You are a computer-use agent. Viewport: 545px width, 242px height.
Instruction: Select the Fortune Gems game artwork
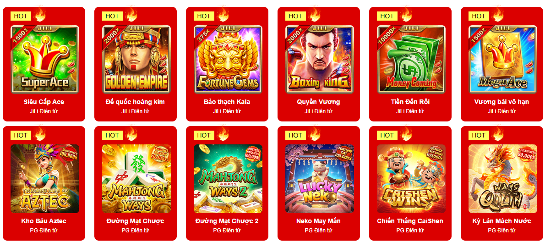click(228, 60)
